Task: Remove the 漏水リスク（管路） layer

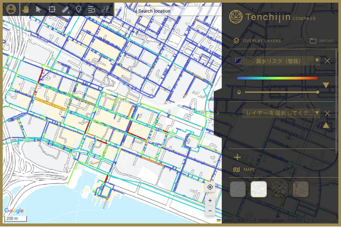Action: [327, 61]
